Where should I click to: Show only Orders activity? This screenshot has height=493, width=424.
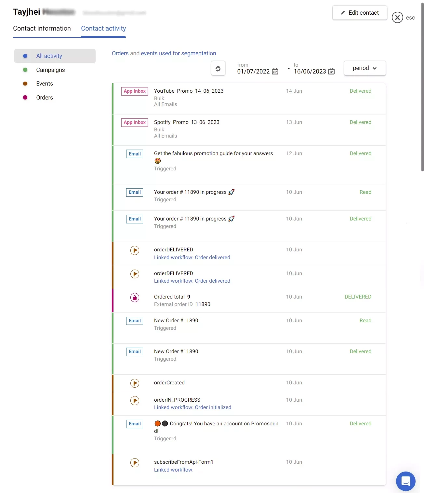tap(45, 98)
